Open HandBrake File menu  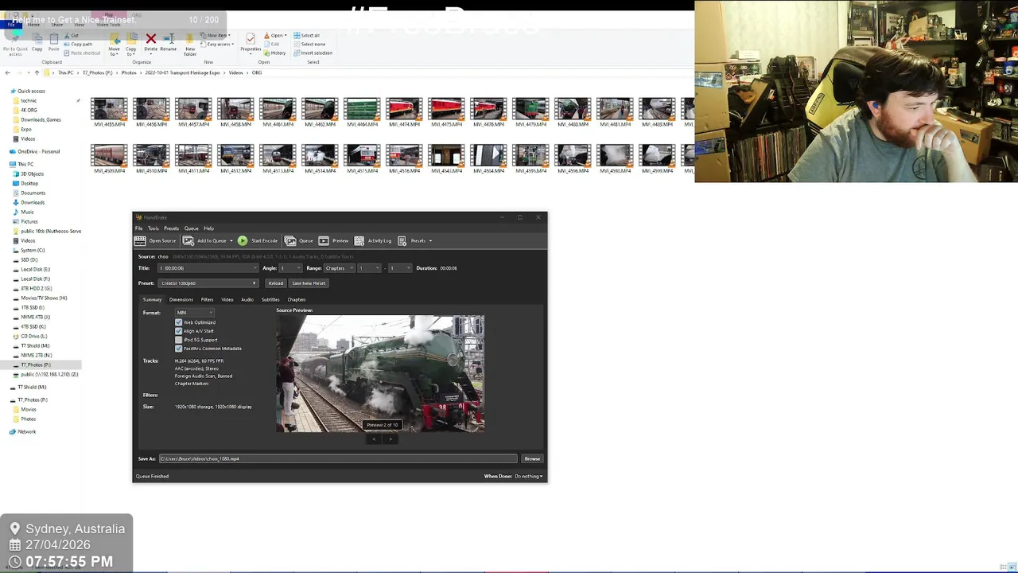click(138, 228)
